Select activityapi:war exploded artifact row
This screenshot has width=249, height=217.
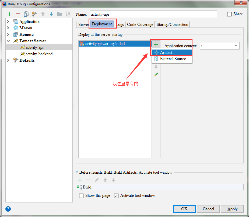pyautogui.click(x=115, y=44)
